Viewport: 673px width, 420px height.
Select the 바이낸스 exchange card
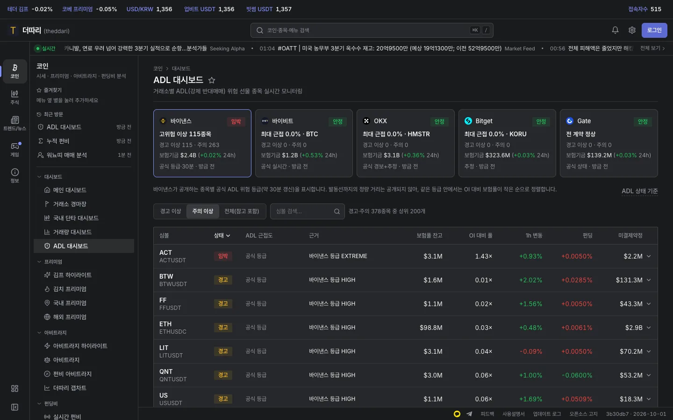coord(202,143)
